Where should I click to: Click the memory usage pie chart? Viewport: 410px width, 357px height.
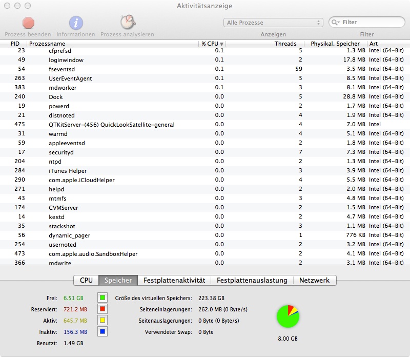[288, 316]
